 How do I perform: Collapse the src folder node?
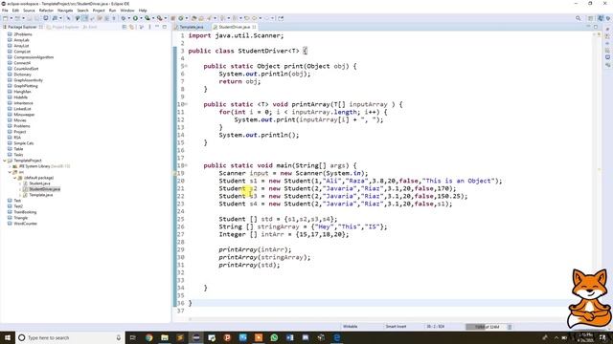tap(11, 172)
